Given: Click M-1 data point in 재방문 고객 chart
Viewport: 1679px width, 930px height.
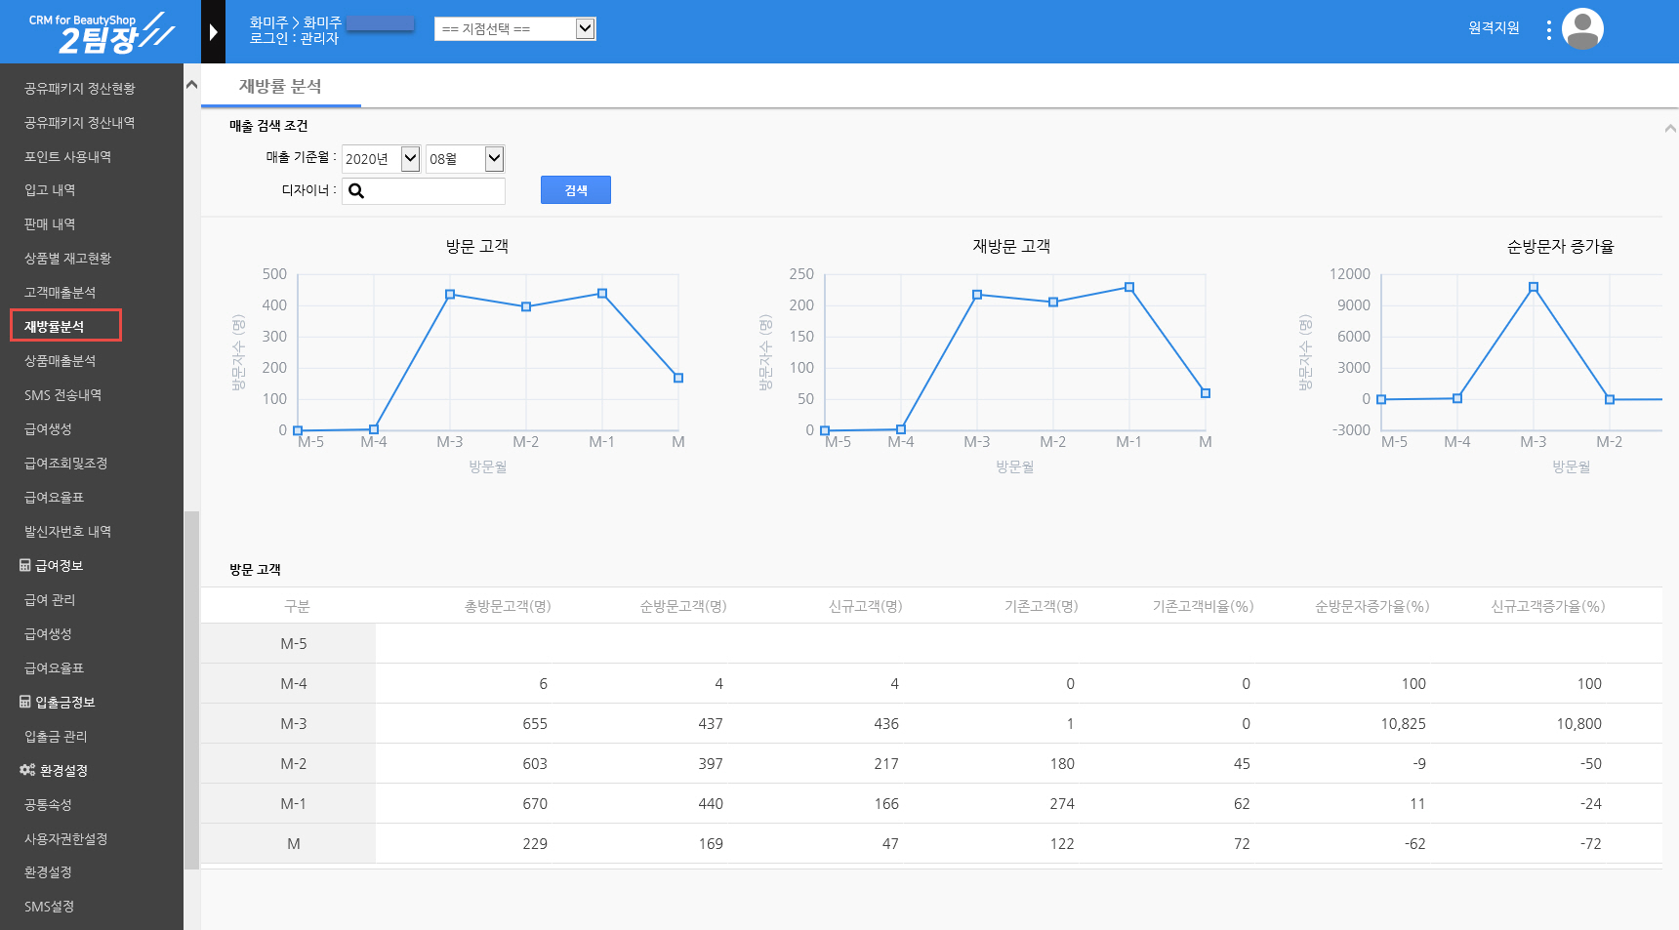Looking at the screenshot, I should (x=1129, y=287).
